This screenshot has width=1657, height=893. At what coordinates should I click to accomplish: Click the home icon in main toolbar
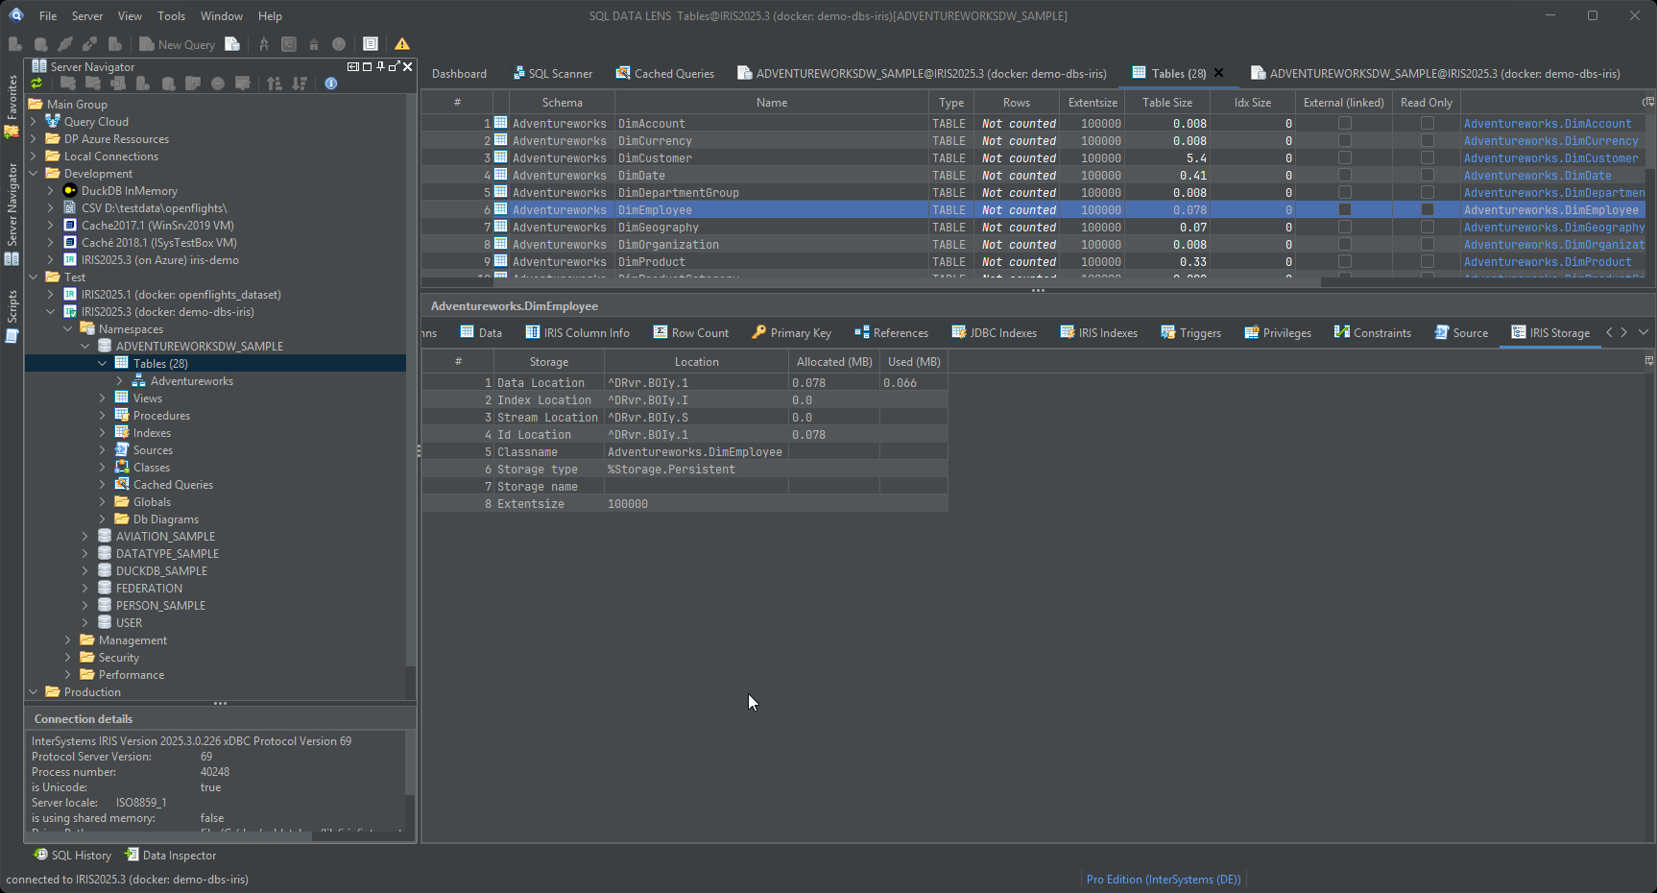point(314,44)
